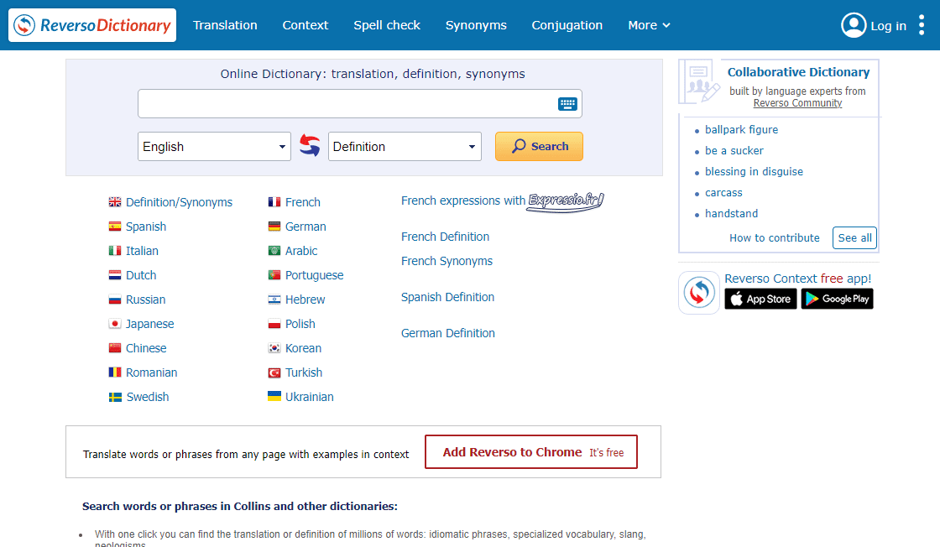Viewport: 940px width, 547px height.
Task: Click the French expressions with link
Action: pos(463,201)
